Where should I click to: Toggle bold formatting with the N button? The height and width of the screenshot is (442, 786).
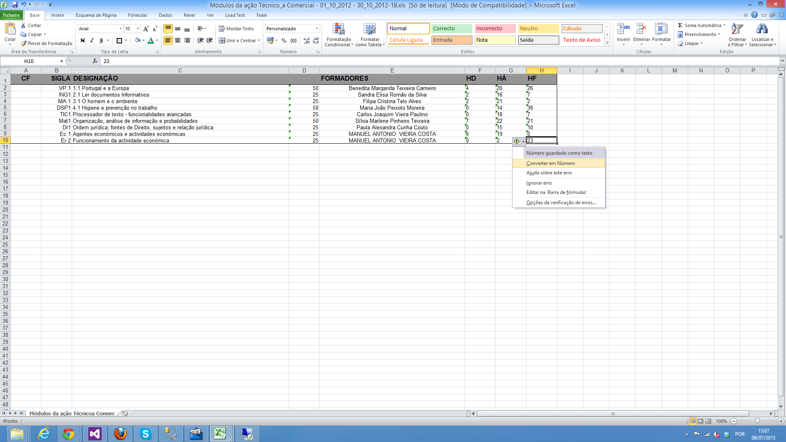click(x=83, y=41)
